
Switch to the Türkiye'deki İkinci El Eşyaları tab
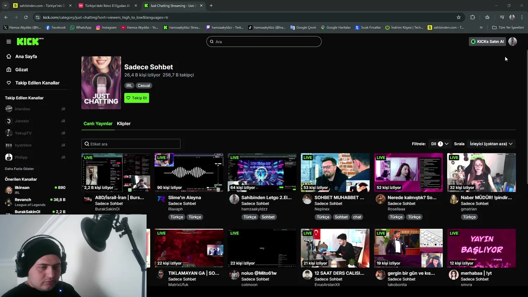[x=107, y=6]
